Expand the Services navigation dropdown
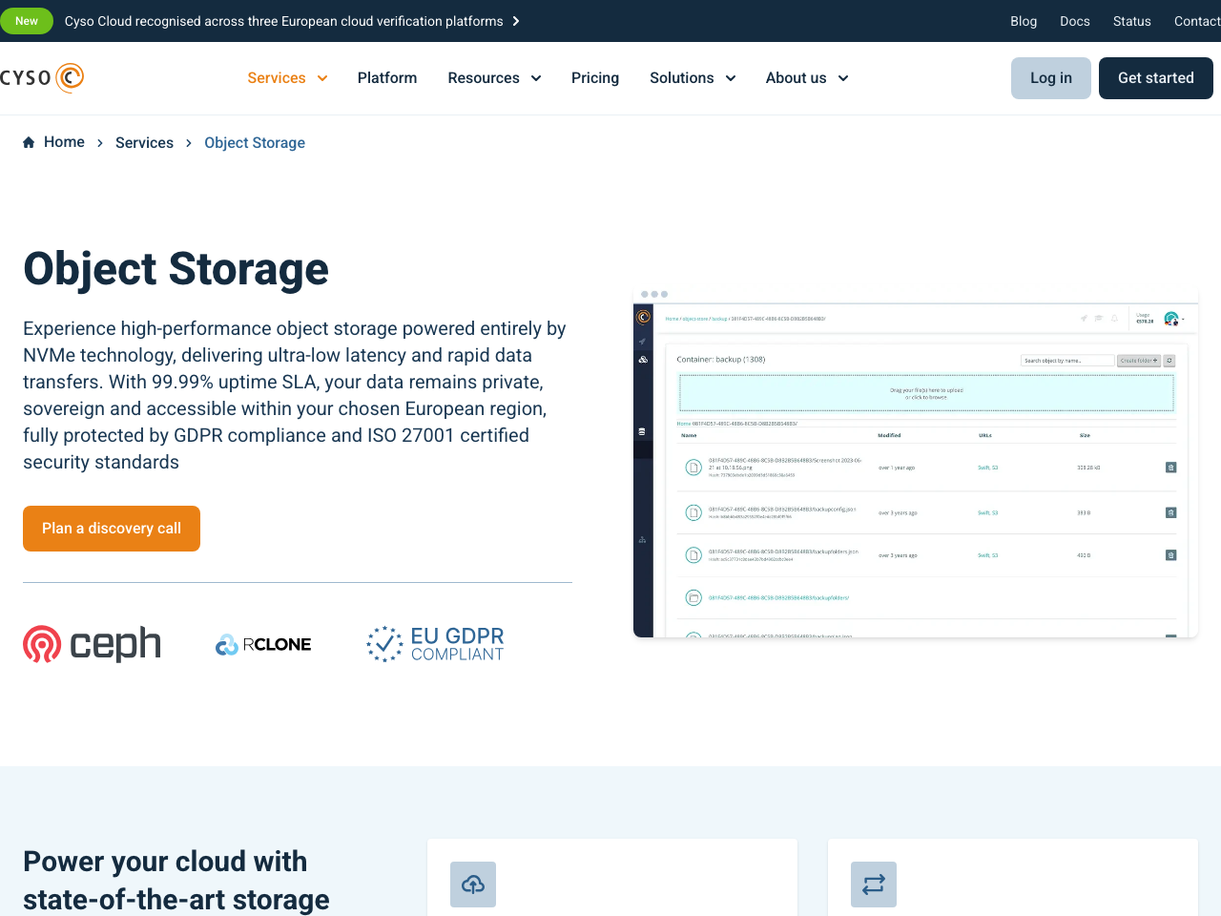1221x916 pixels. point(287,77)
